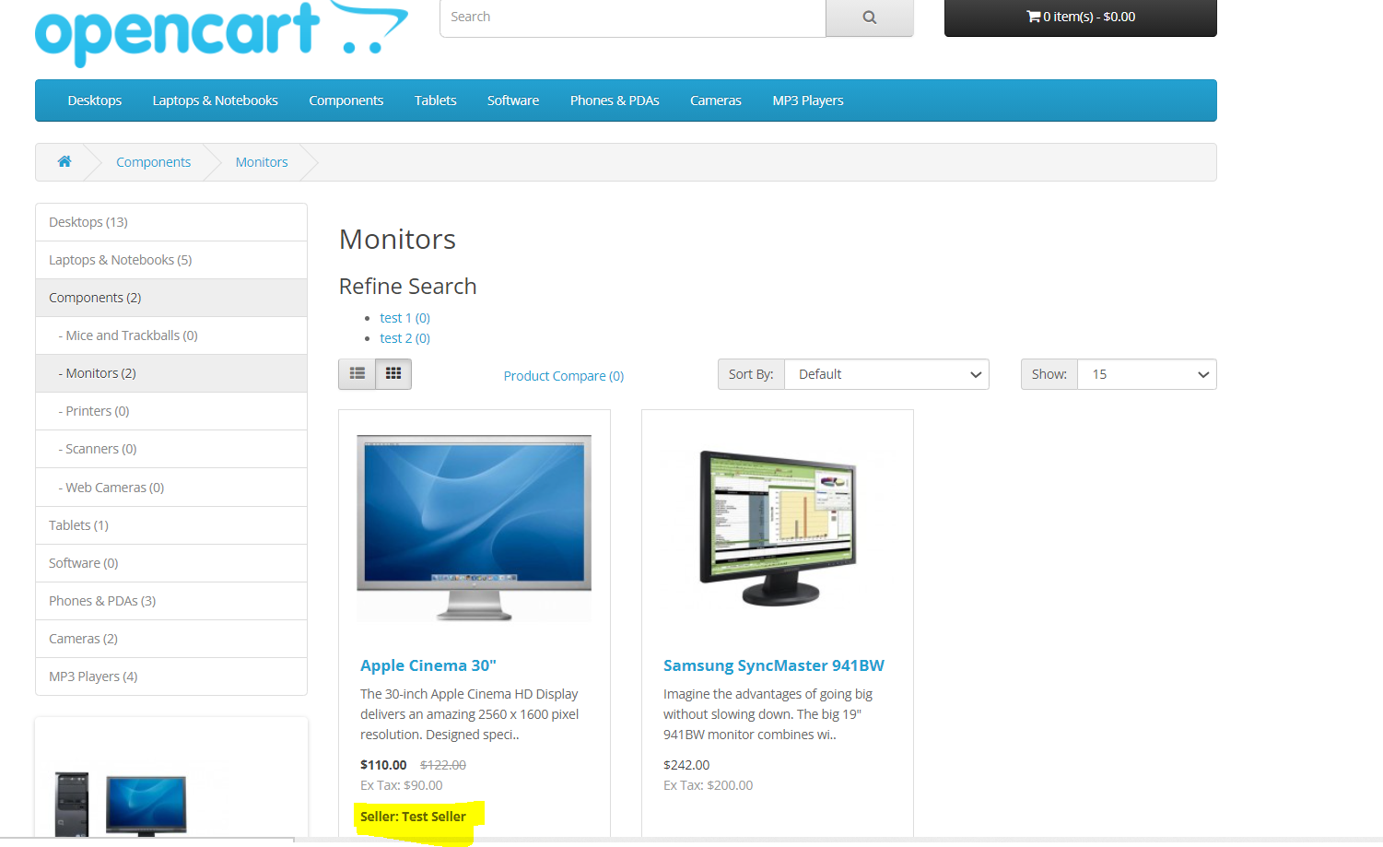Select Scanners (0) subcategory
Viewport: 1383px width, 847px height.
171,449
